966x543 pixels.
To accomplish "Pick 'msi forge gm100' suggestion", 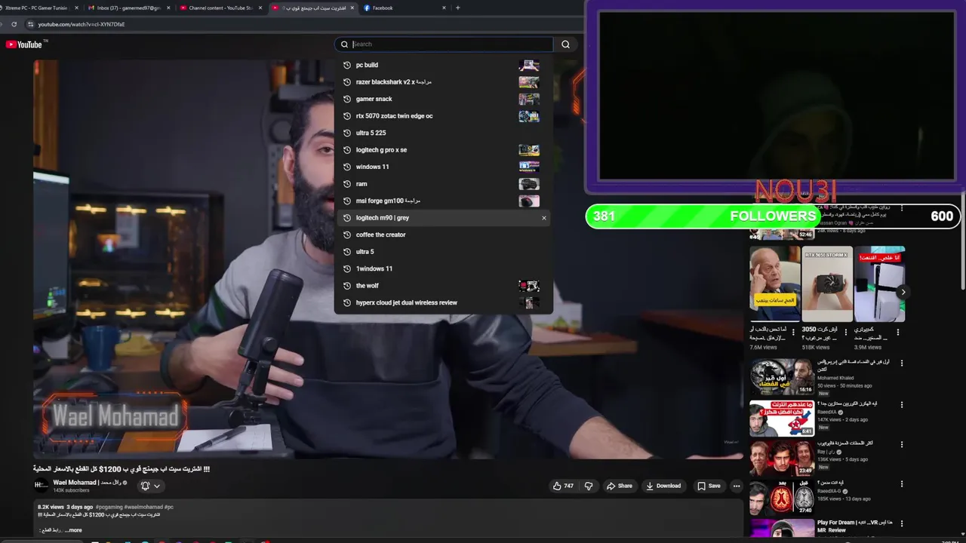I will click(444, 201).
